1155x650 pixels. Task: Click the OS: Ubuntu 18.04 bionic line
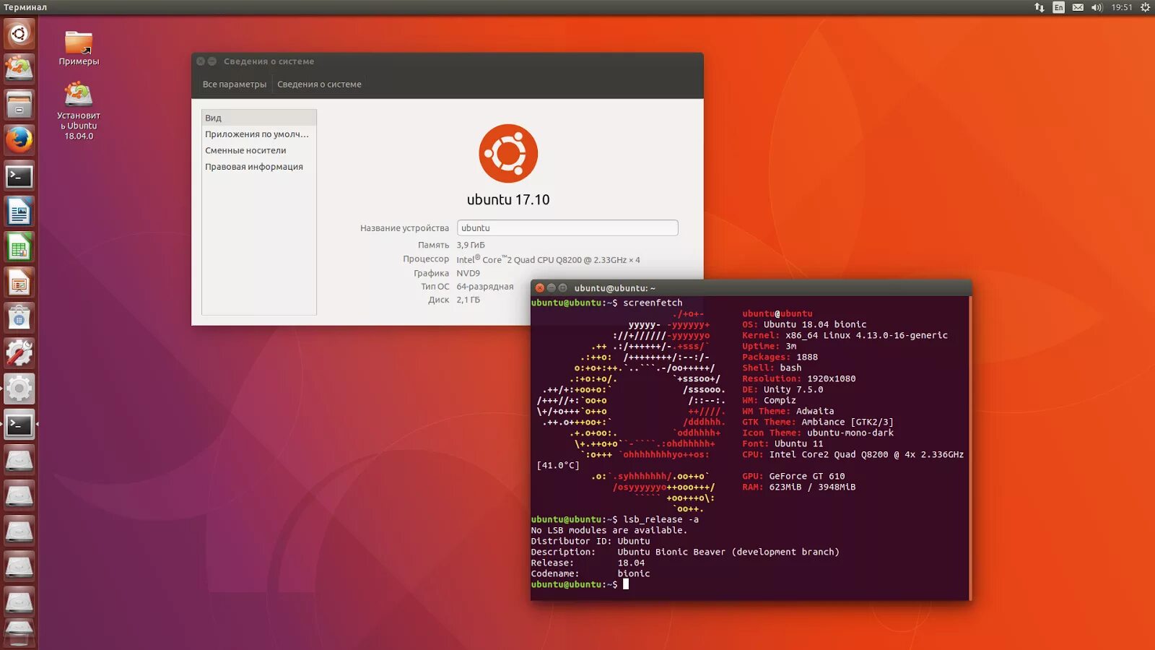pyautogui.click(x=804, y=324)
